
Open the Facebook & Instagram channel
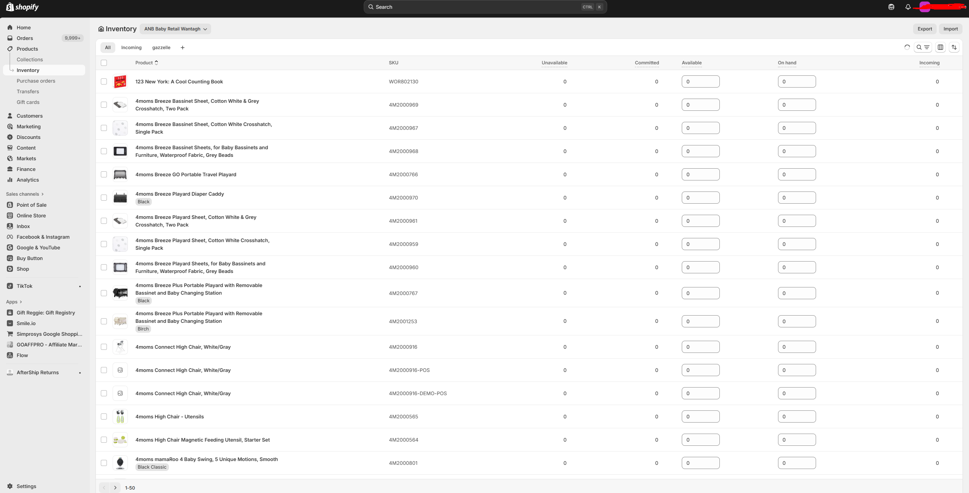43,237
